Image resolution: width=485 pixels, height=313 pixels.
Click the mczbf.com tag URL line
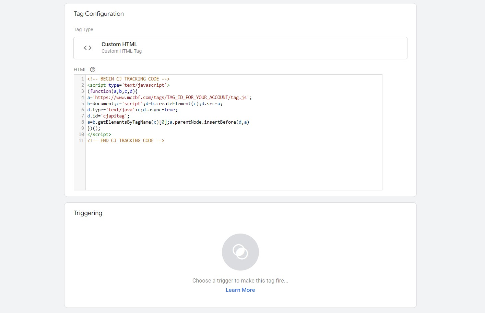[x=170, y=98]
